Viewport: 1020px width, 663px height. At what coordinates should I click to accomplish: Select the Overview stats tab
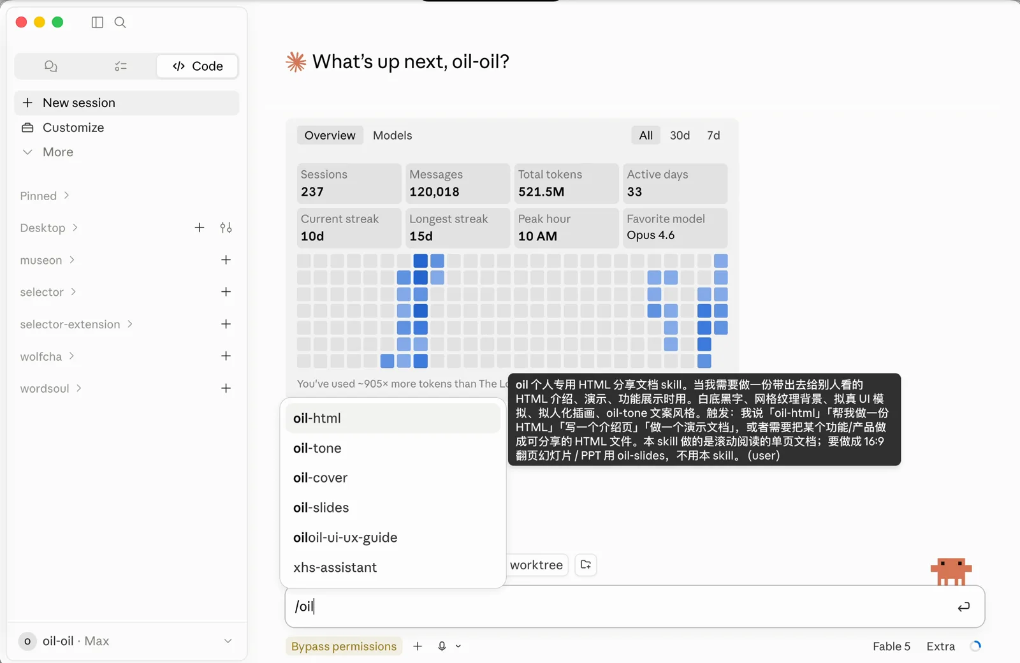pyautogui.click(x=330, y=135)
